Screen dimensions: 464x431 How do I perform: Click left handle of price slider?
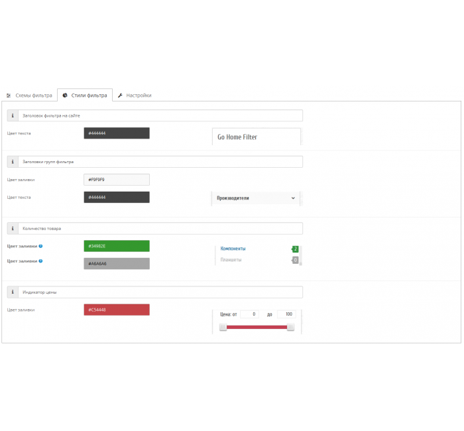click(x=223, y=327)
